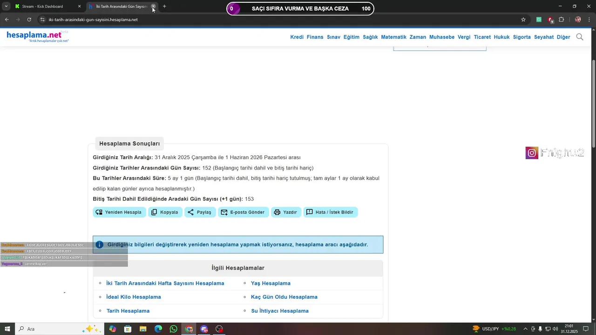The height and width of the screenshot is (335, 596).
Task: Open a new browser tab
Action: [x=164, y=7]
